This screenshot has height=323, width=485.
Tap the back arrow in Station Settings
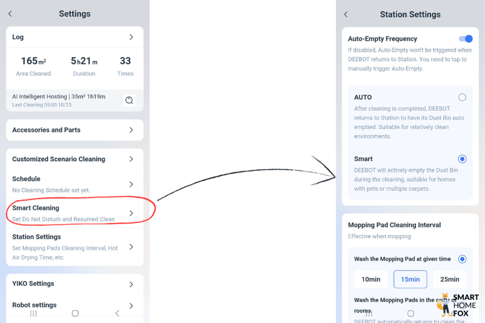click(346, 14)
